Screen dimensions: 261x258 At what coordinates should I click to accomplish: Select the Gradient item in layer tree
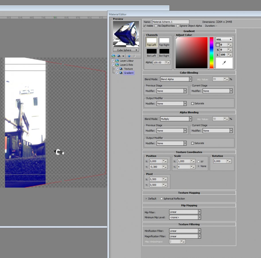(x=129, y=73)
